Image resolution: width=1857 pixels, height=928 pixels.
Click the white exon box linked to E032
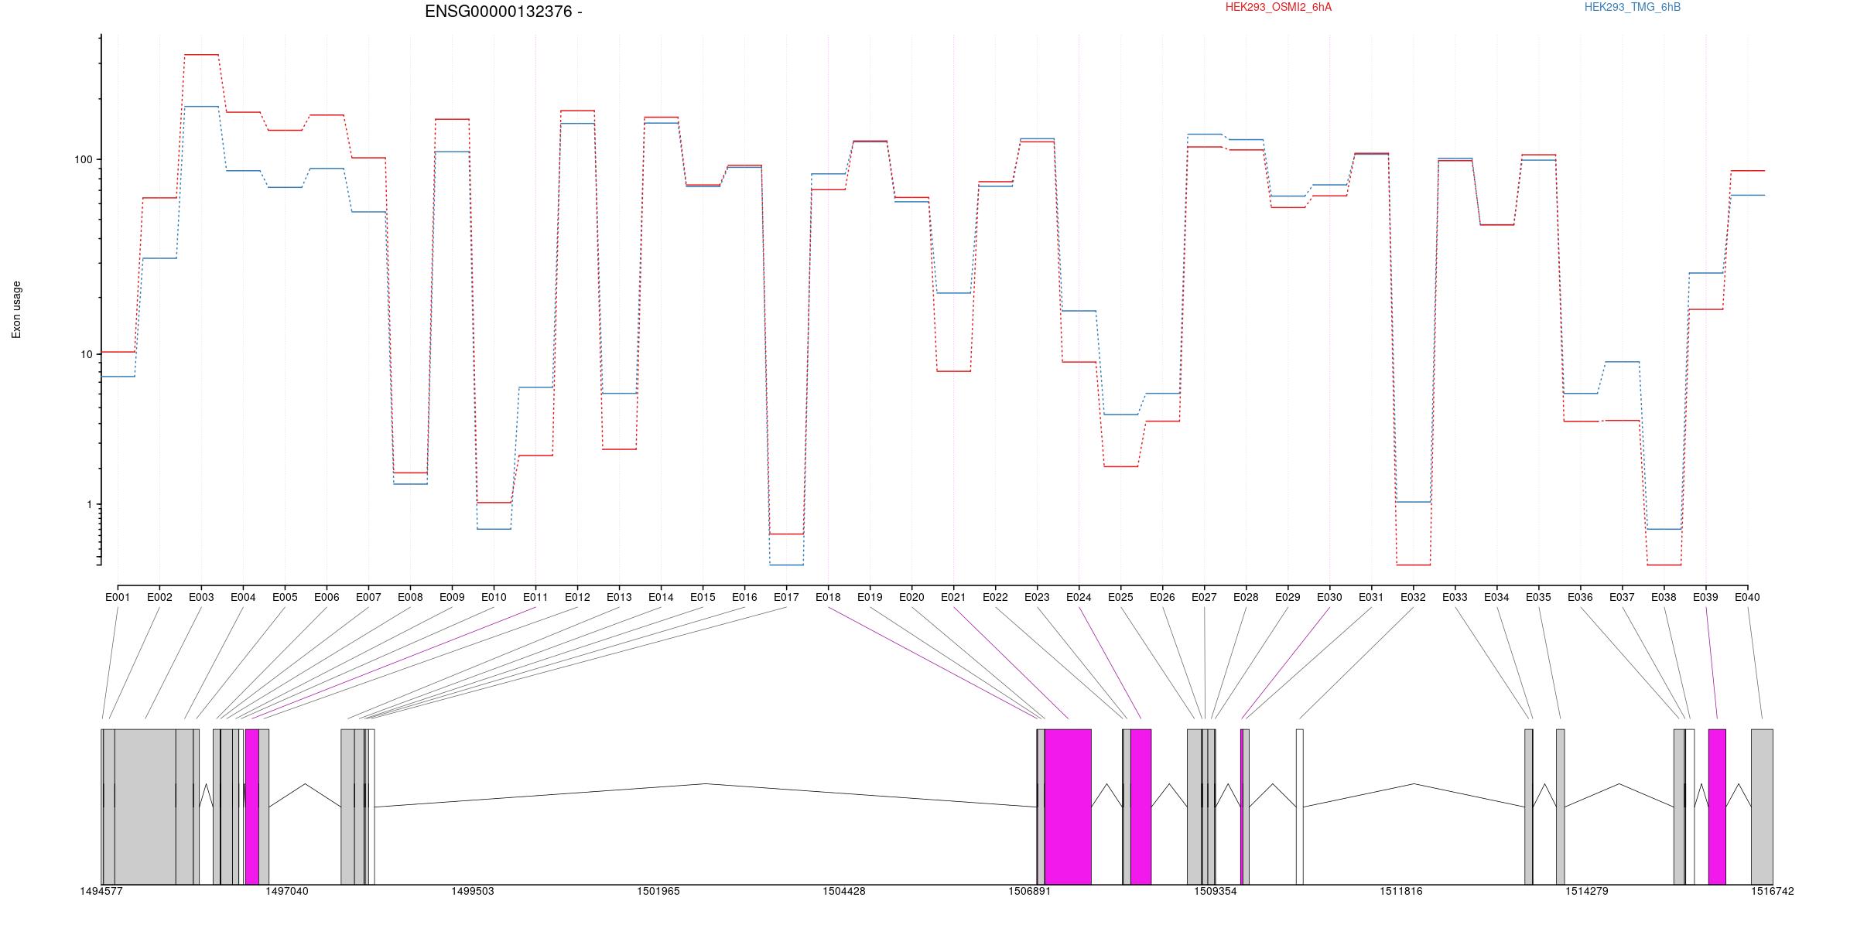pos(1300,807)
